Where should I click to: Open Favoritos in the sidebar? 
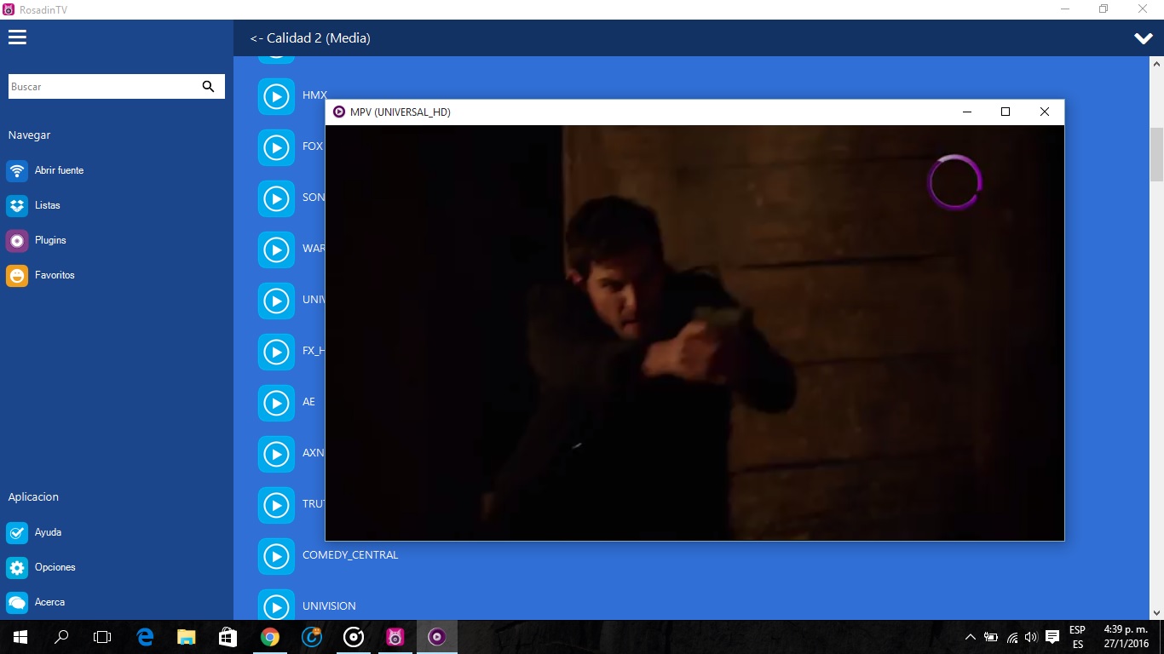point(55,275)
